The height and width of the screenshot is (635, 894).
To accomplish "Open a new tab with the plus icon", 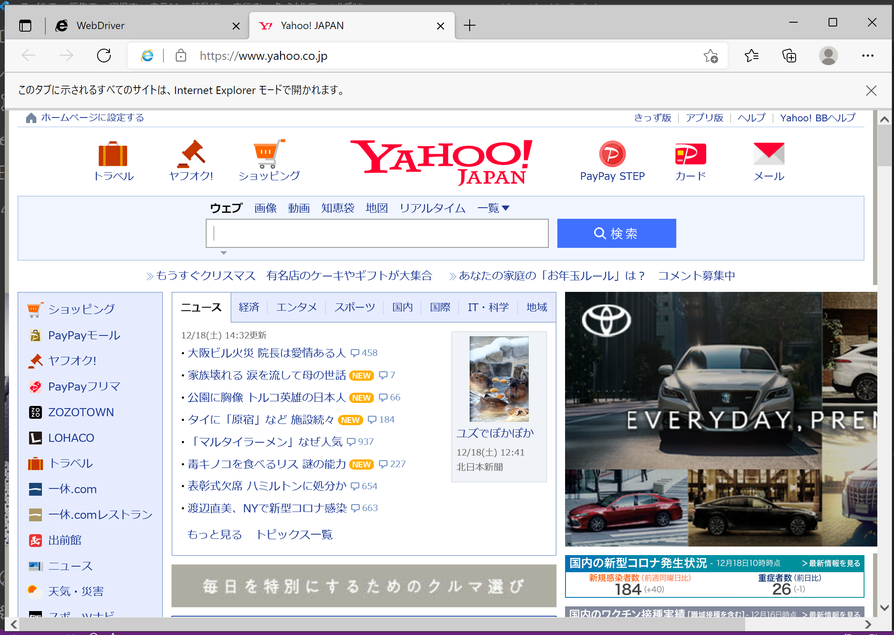I will pos(470,26).
